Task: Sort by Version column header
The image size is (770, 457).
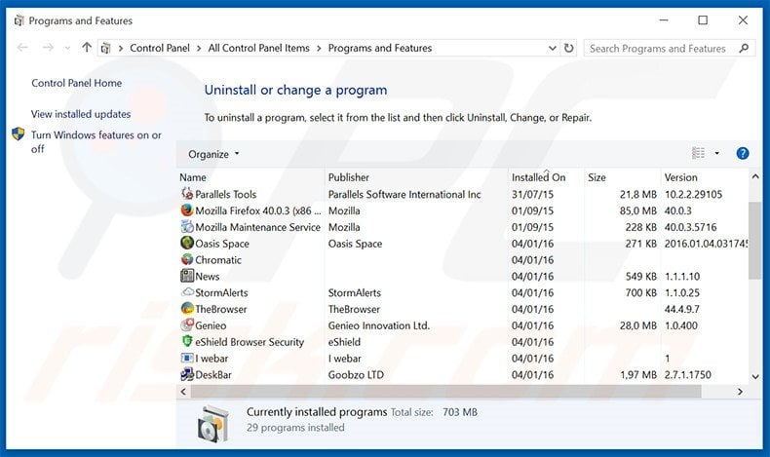Action: (x=680, y=177)
